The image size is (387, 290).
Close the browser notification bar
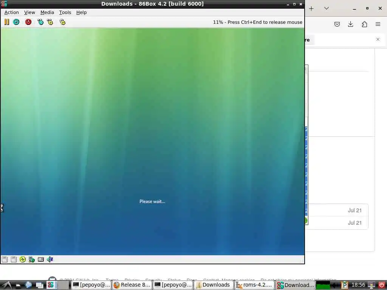378,39
